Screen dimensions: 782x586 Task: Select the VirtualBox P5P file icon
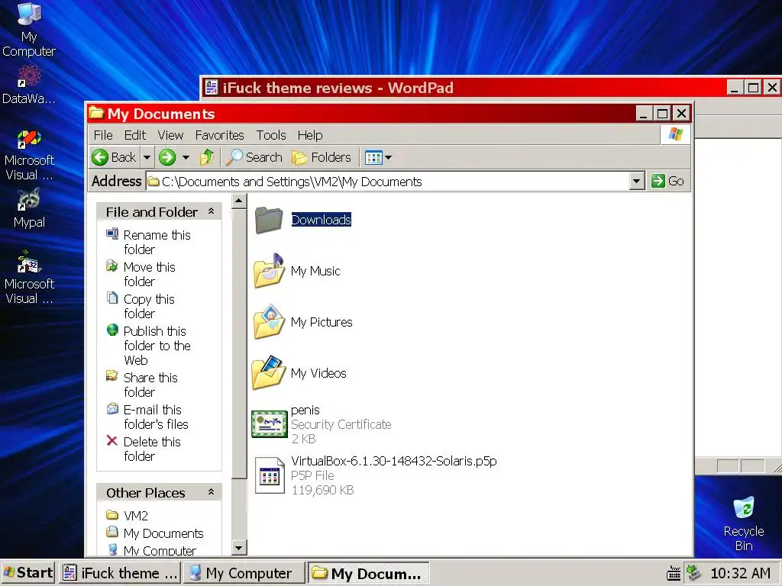(270, 475)
